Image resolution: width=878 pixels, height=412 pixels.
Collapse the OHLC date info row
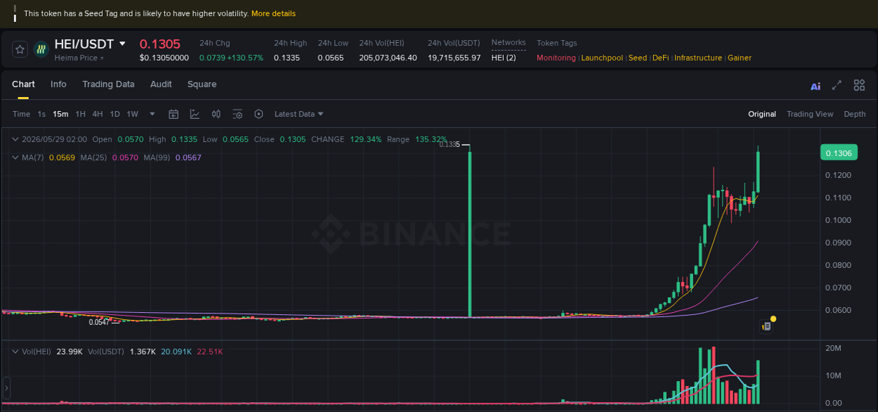pyautogui.click(x=15, y=139)
